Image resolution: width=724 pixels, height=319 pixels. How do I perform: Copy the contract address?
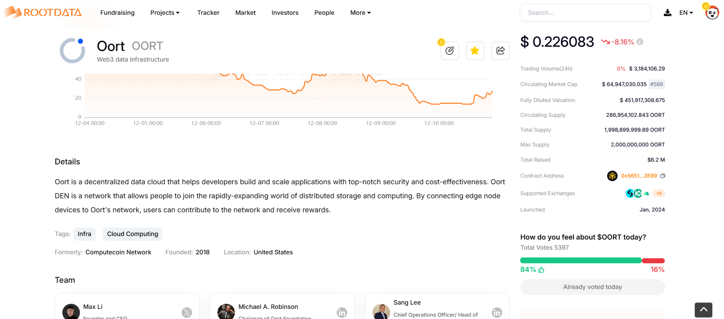(663, 176)
